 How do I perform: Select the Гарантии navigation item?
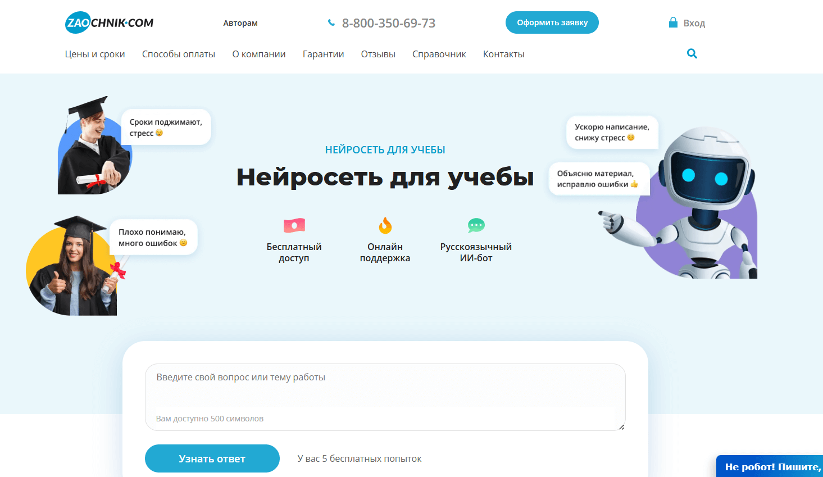[323, 54]
